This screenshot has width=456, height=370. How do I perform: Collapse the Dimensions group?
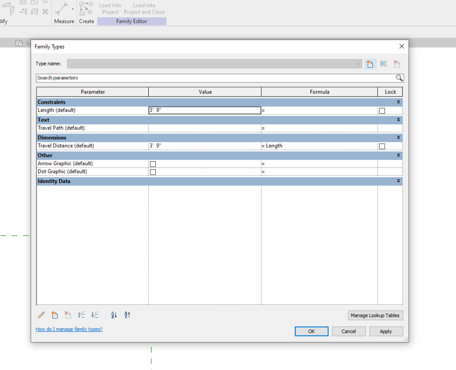399,138
